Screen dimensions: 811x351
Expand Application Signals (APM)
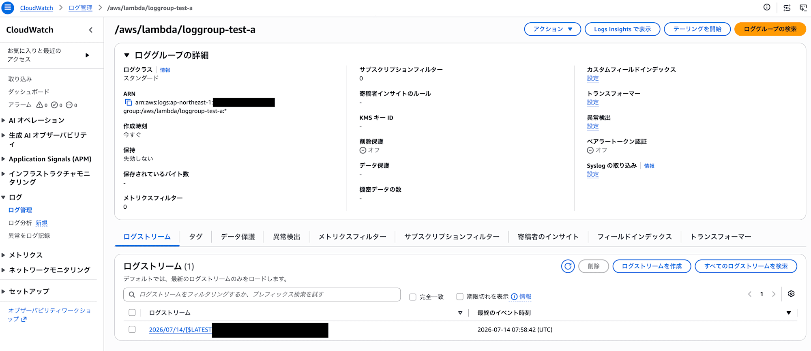(3, 159)
